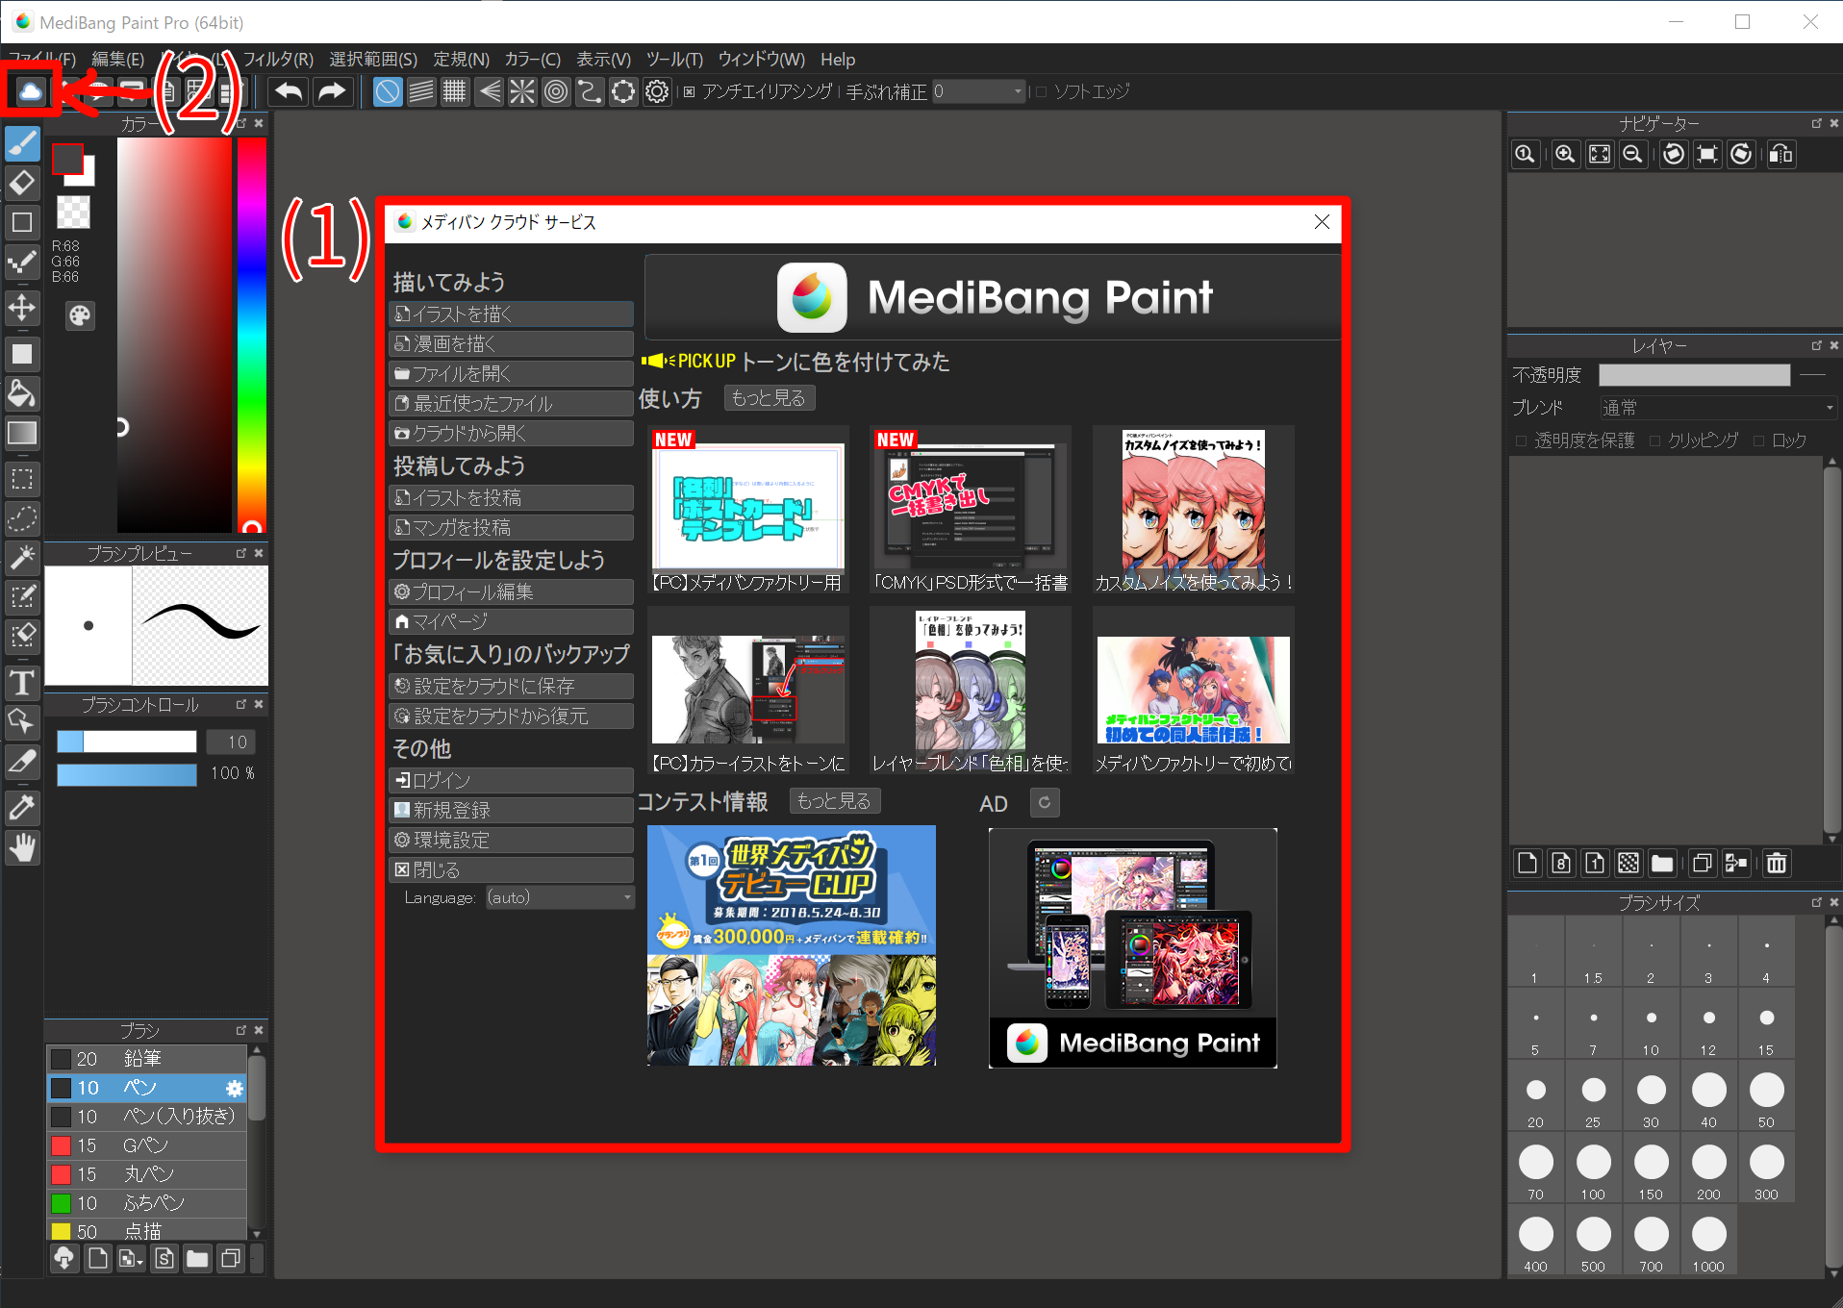Viewport: 1843px width, 1308px height.
Task: Open the カラー(C) menu
Action: tap(533, 60)
